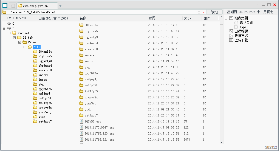Sort by the 属性 column header

[x=207, y=18]
